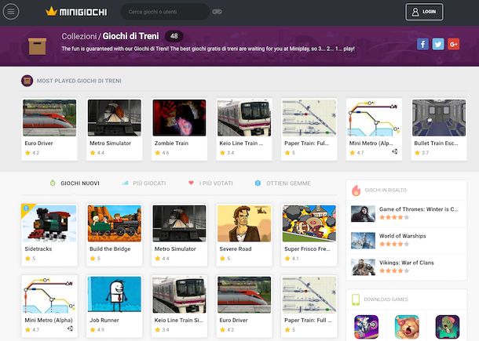Focus the Cerca giochi o utenti search field
The height and width of the screenshot is (341, 479).
pos(165,12)
